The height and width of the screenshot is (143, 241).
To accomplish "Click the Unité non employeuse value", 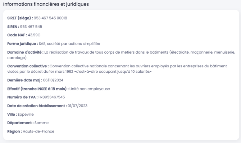I will (90, 89).
